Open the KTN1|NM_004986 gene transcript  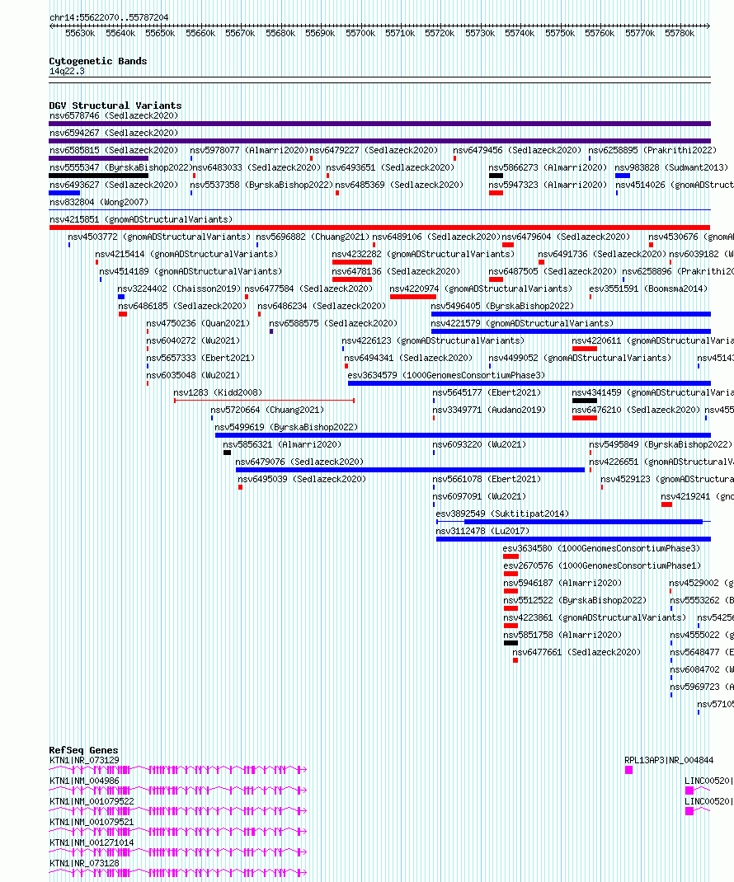[178, 791]
